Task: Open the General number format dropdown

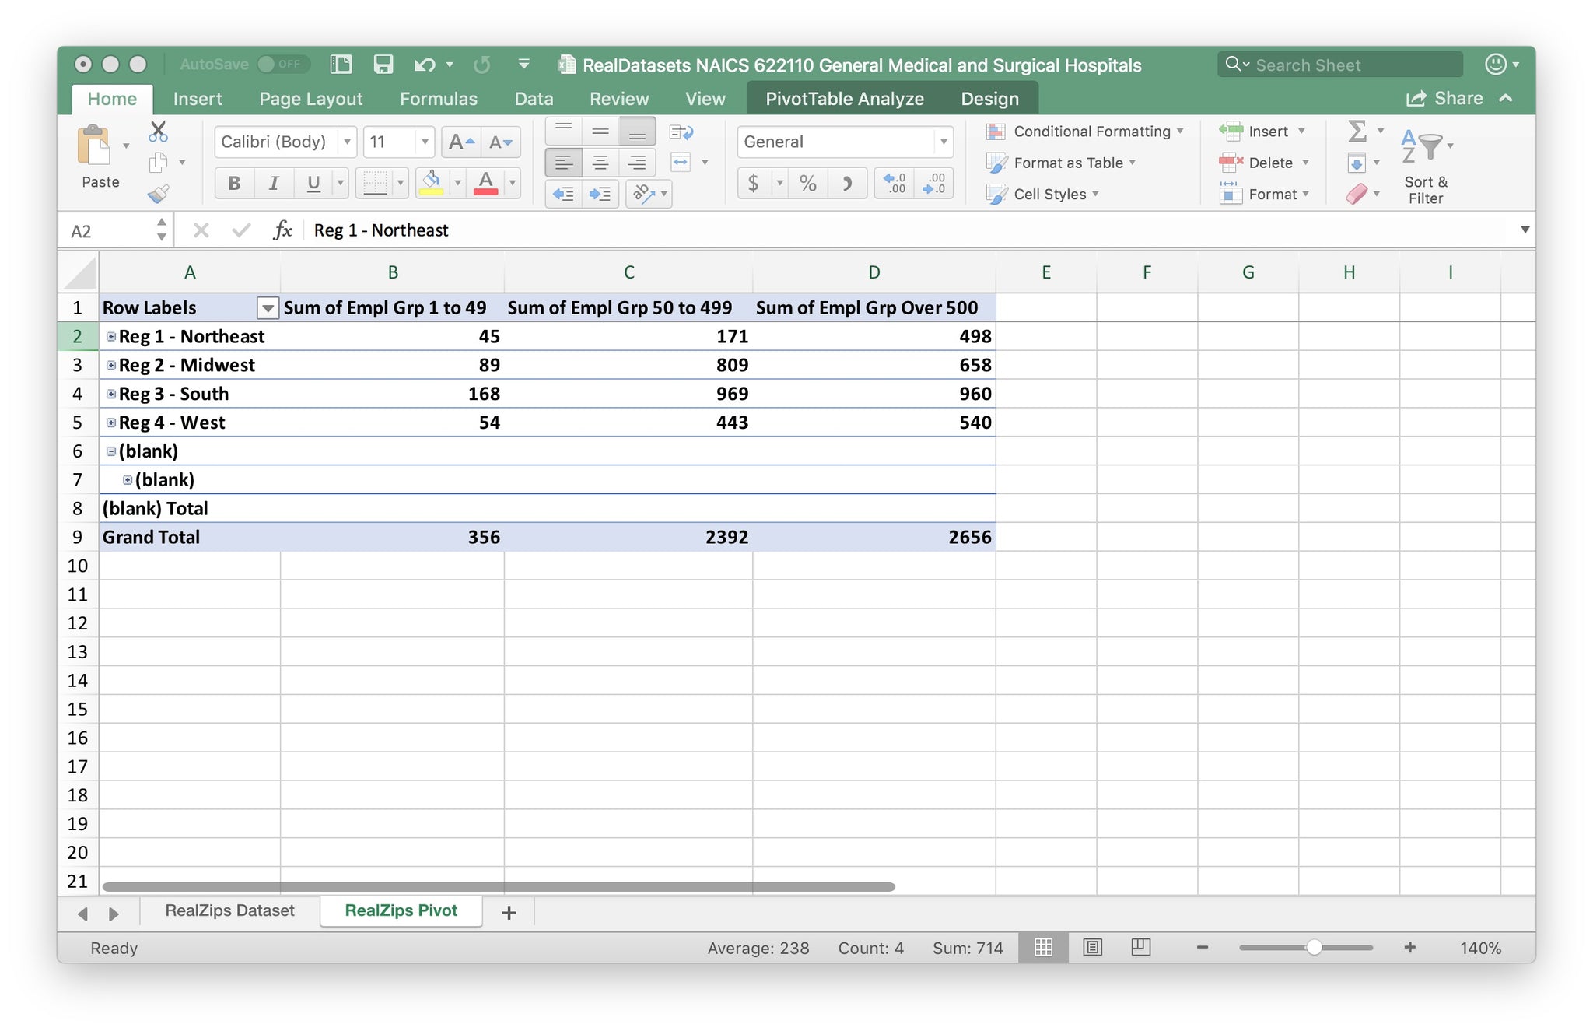Action: click(x=943, y=142)
